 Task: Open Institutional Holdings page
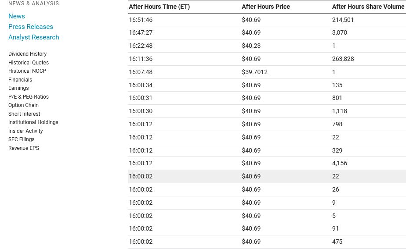[33, 122]
